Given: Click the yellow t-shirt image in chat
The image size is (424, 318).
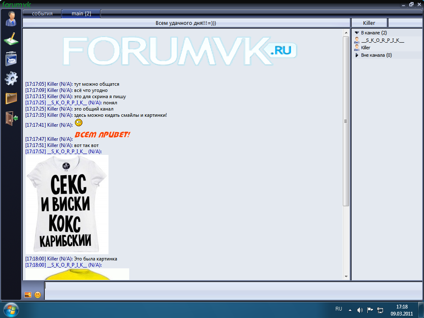Looking at the screenshot, I should click(x=77, y=274).
